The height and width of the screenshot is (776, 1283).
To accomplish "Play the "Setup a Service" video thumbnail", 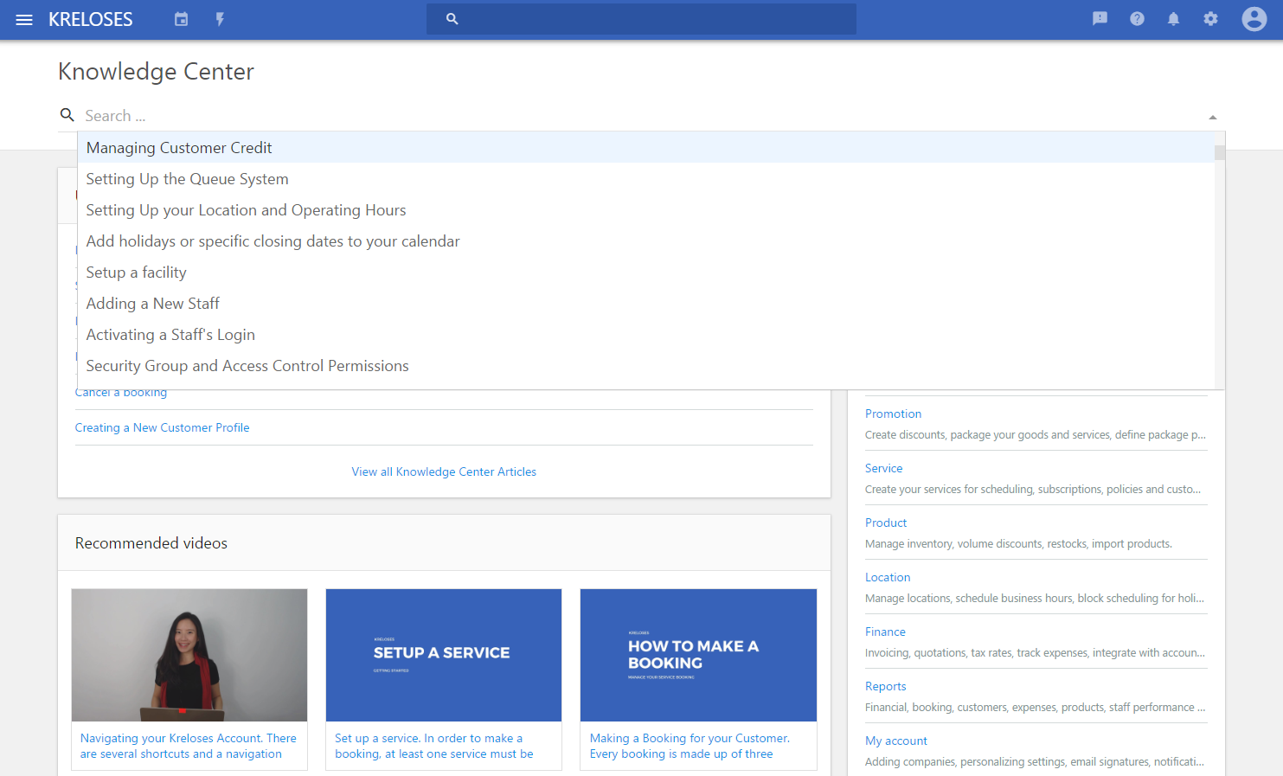I will click(443, 655).
